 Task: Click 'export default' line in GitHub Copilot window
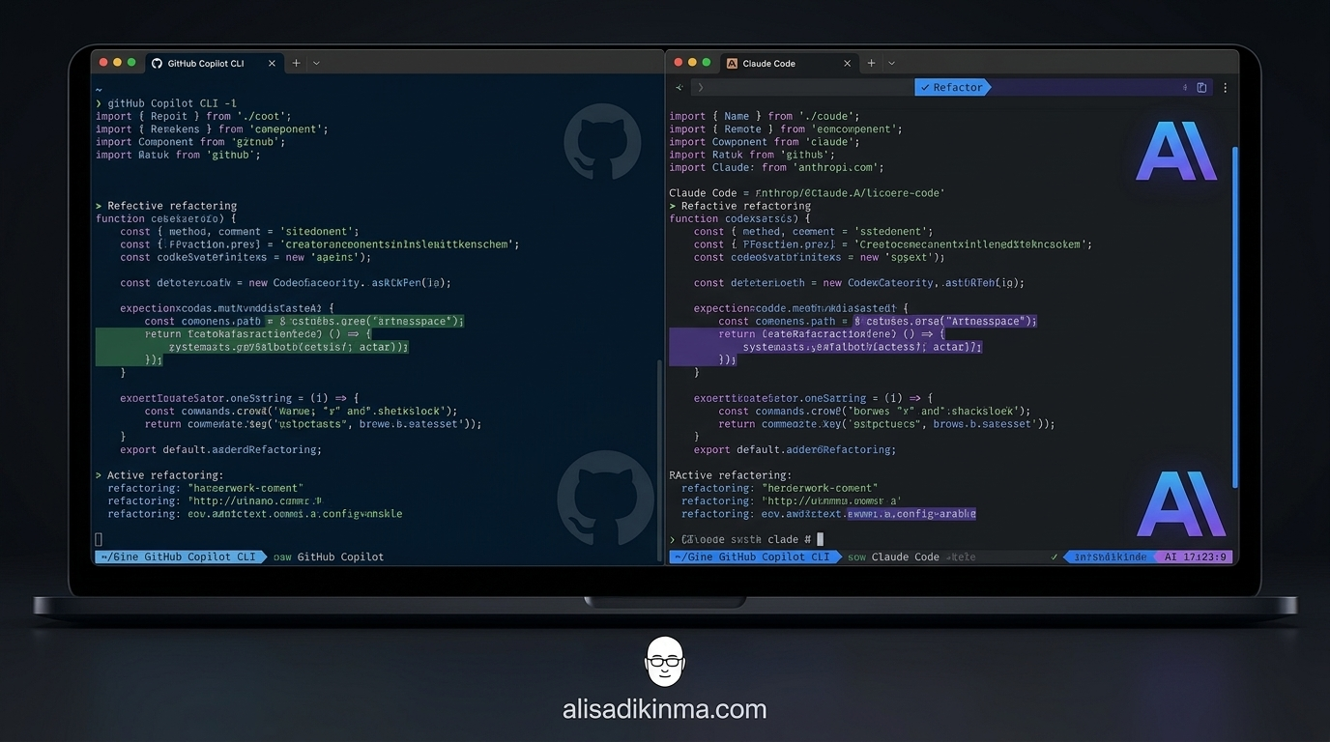220,449
